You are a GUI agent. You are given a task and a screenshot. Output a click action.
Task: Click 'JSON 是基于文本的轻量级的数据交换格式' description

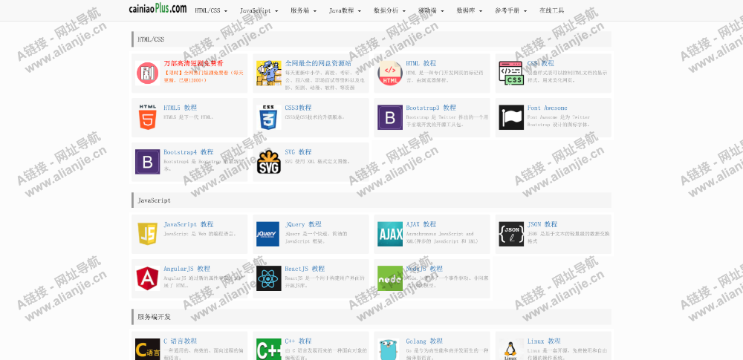(x=568, y=238)
